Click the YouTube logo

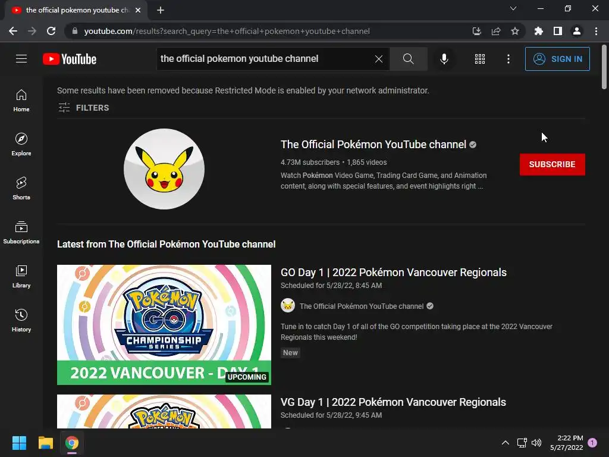point(70,59)
